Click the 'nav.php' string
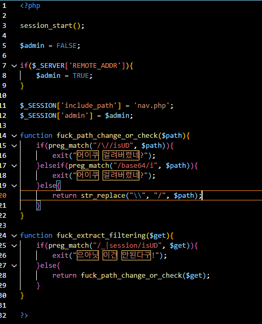 click(152, 106)
